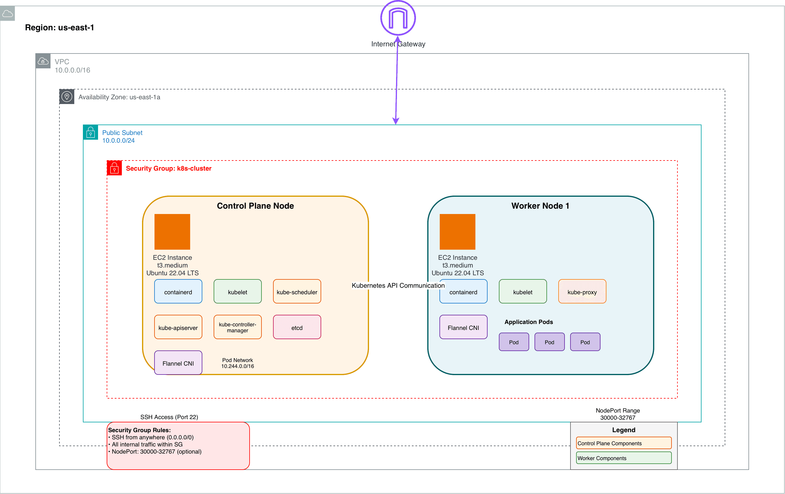Click the Control Plane EC2 instance icon
This screenshot has height=494, width=785.
[x=172, y=232]
